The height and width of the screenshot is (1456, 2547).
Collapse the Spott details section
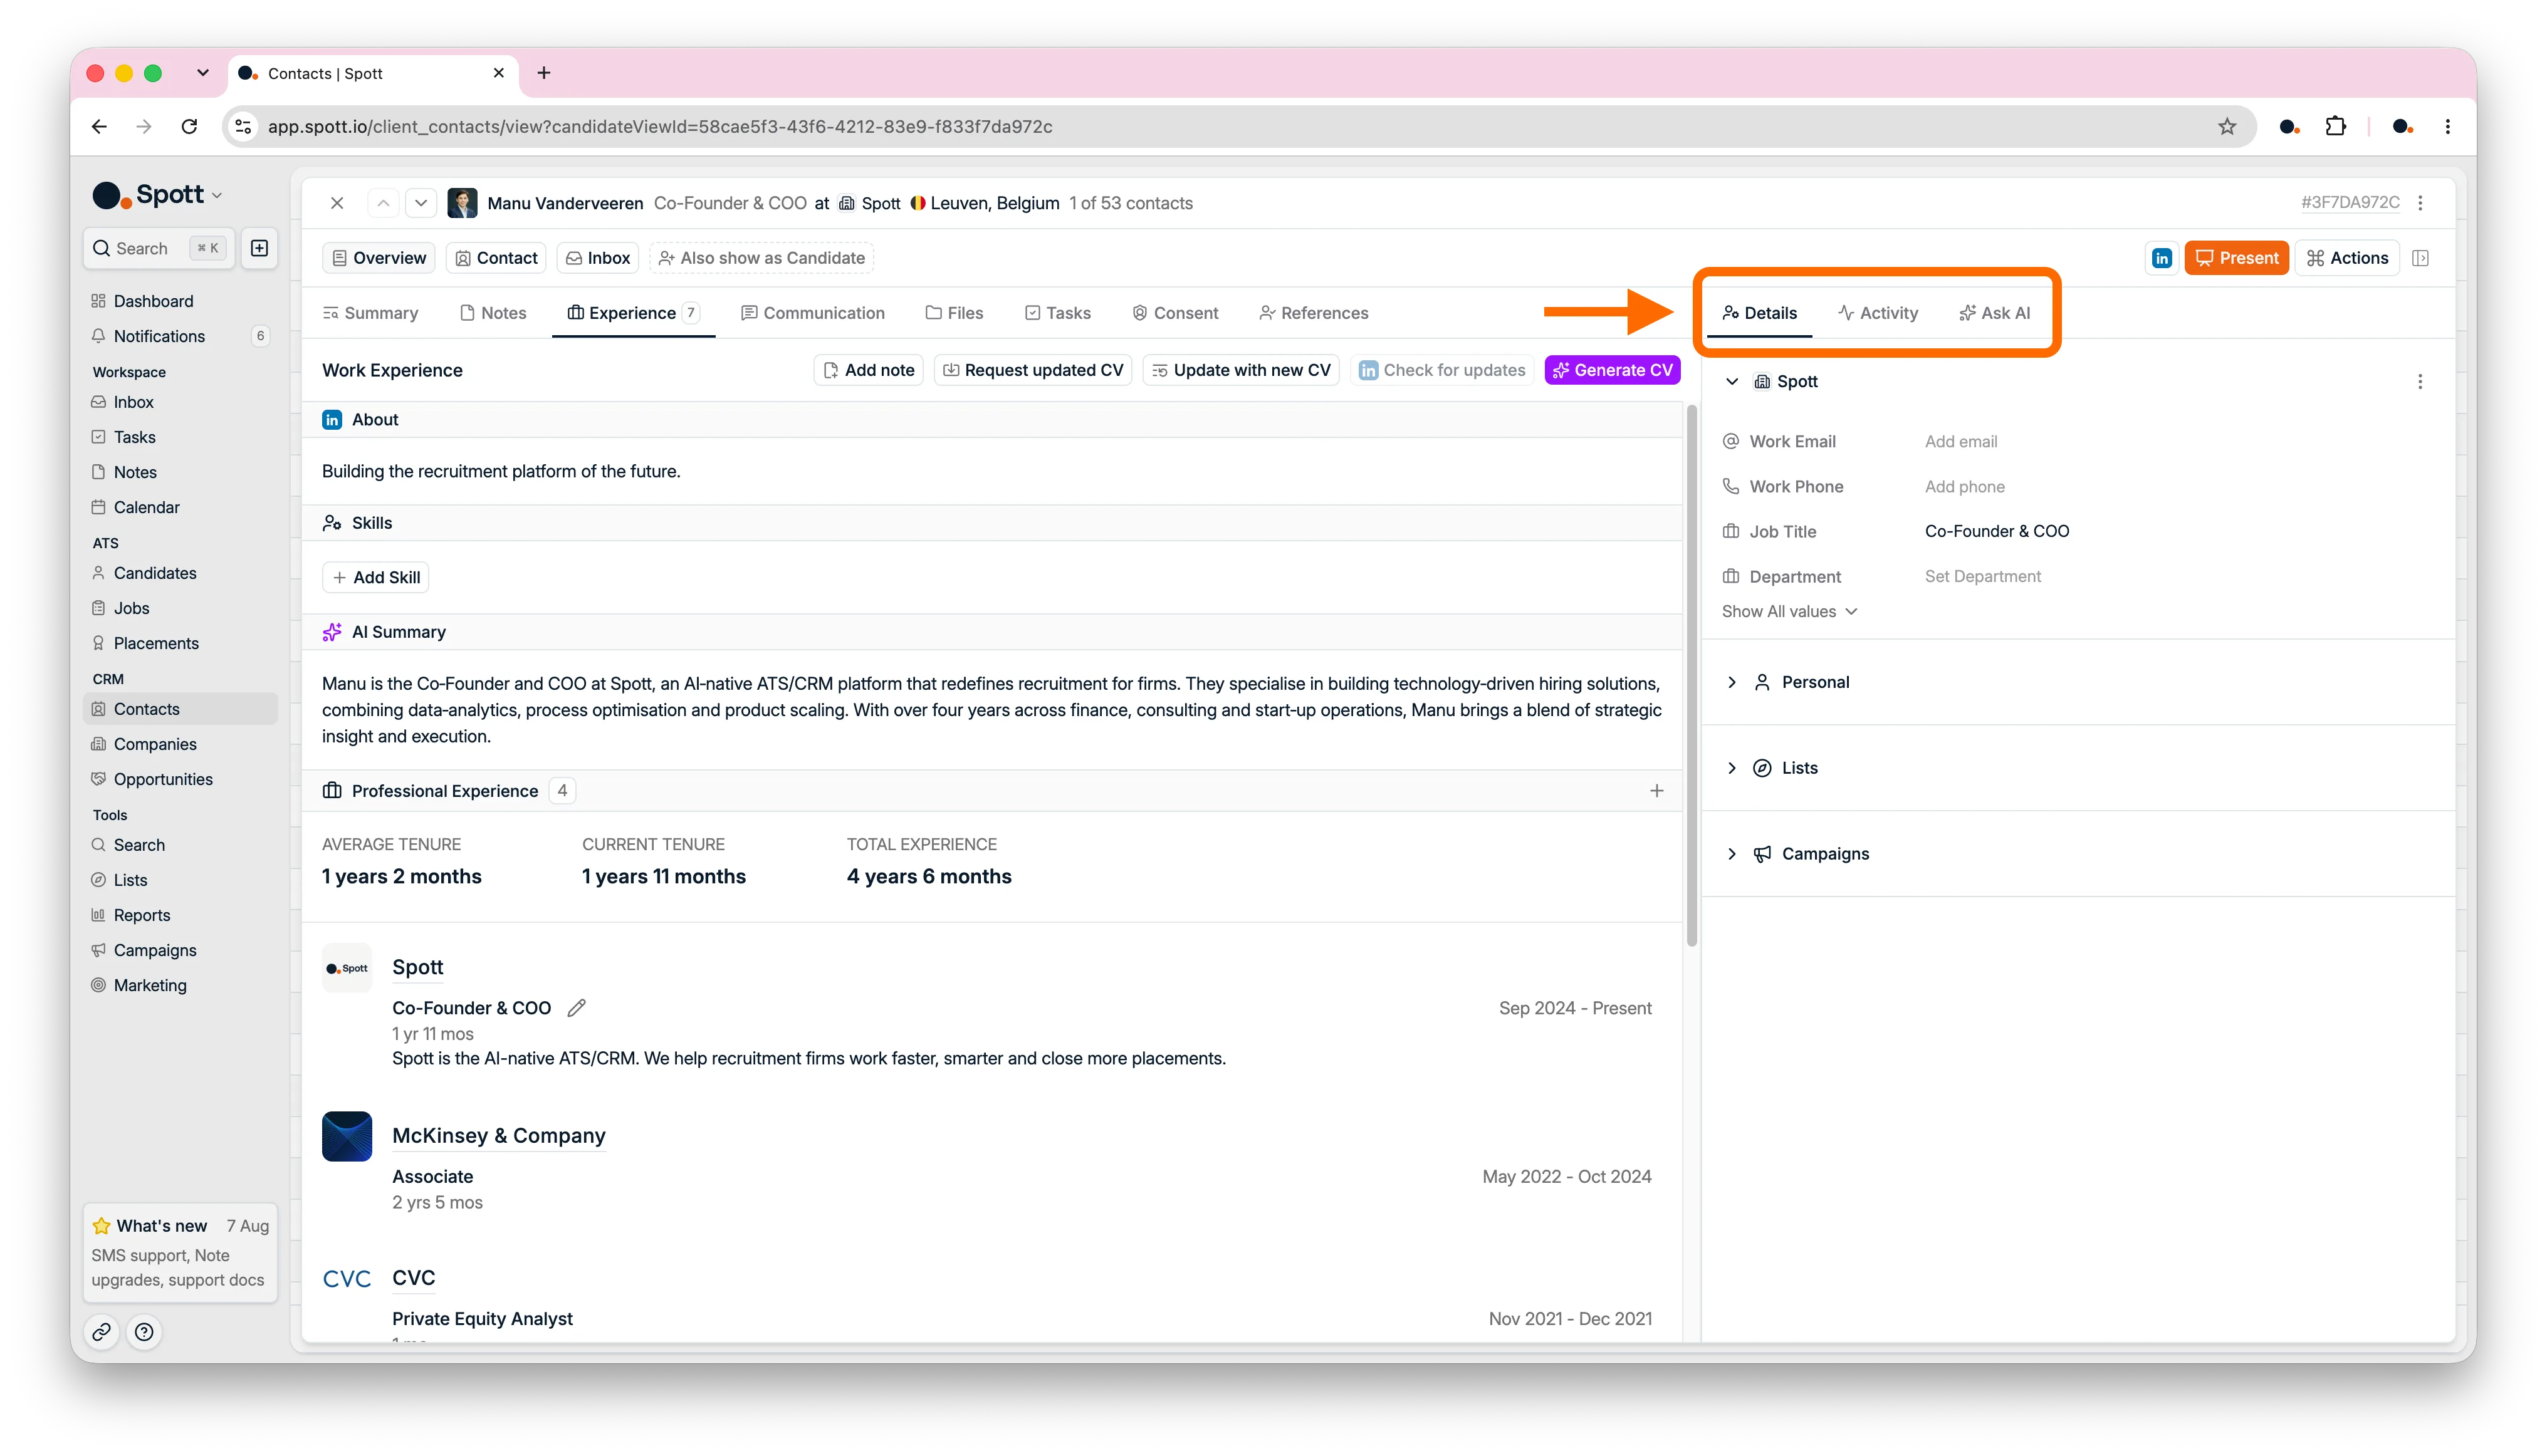pyautogui.click(x=1732, y=382)
